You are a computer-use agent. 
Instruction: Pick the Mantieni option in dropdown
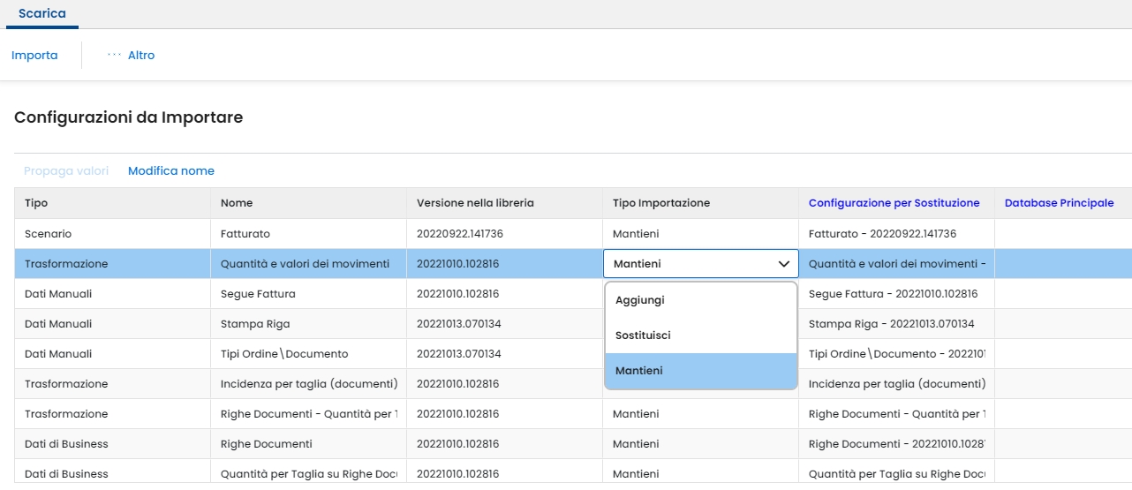(x=639, y=371)
